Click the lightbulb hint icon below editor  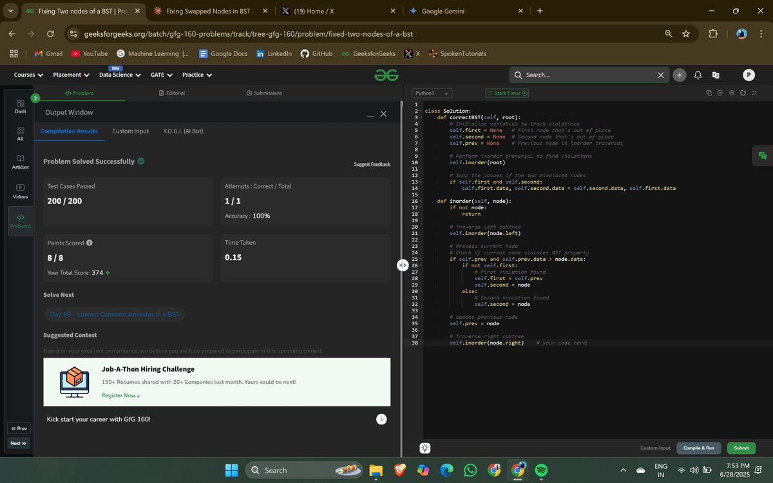click(425, 448)
